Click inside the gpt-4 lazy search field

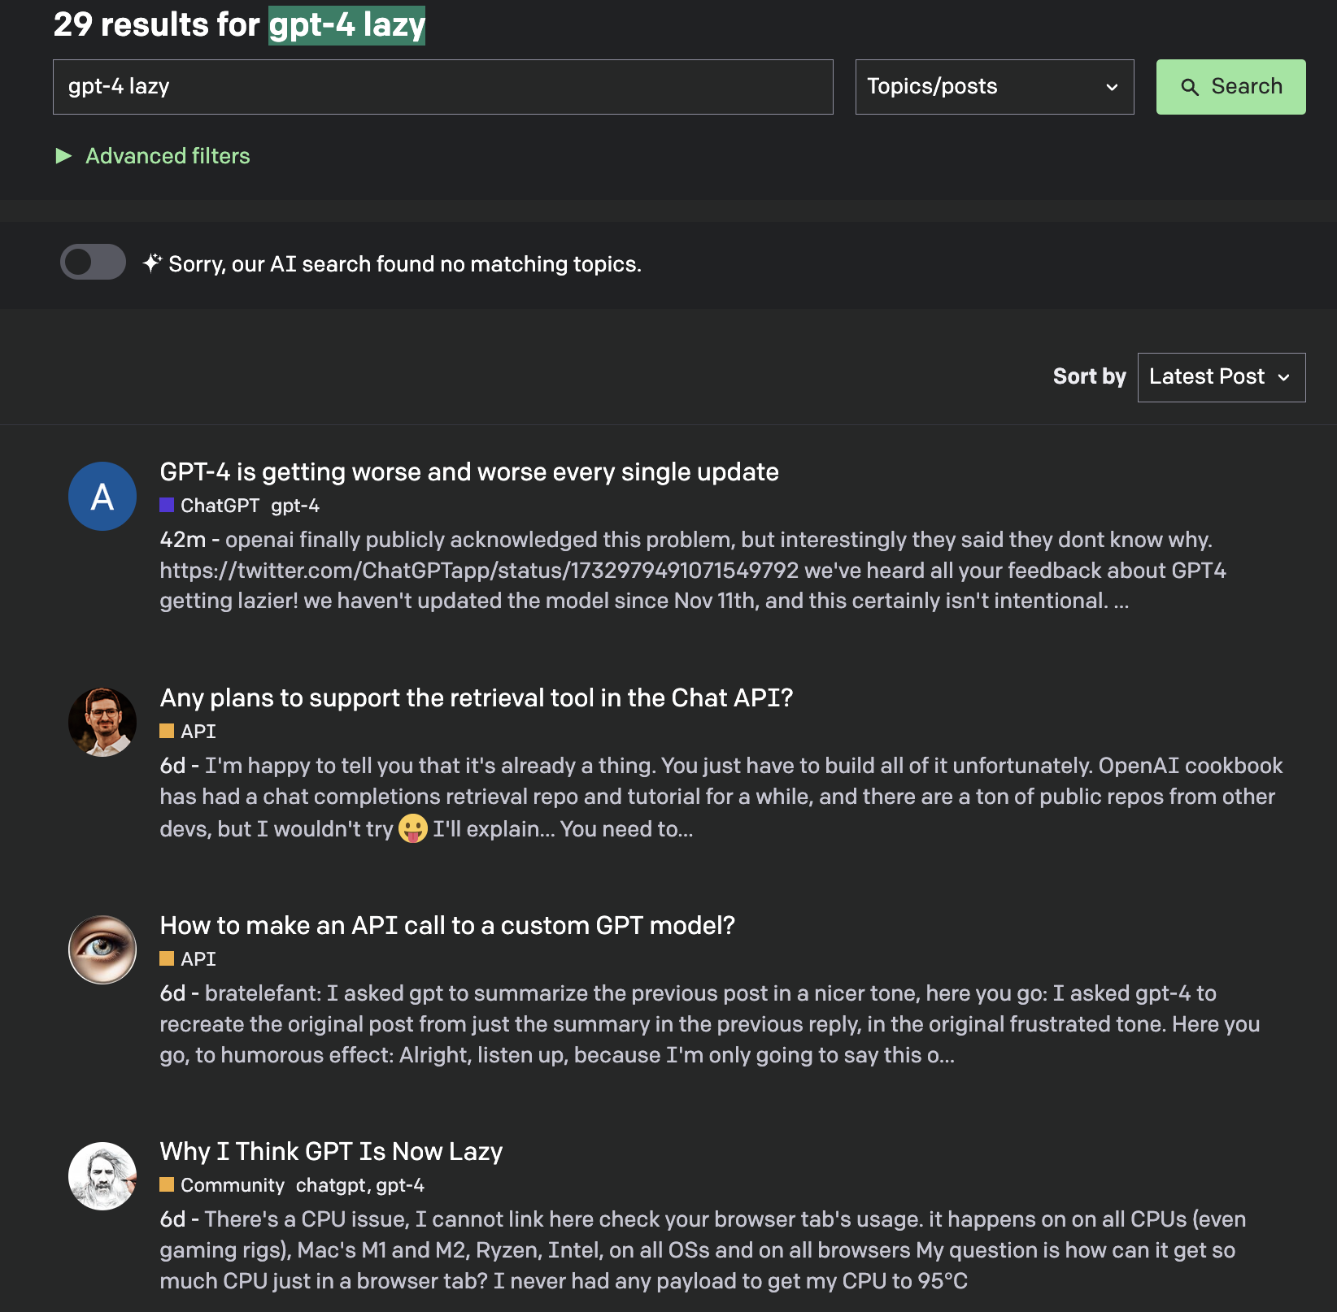pos(443,86)
